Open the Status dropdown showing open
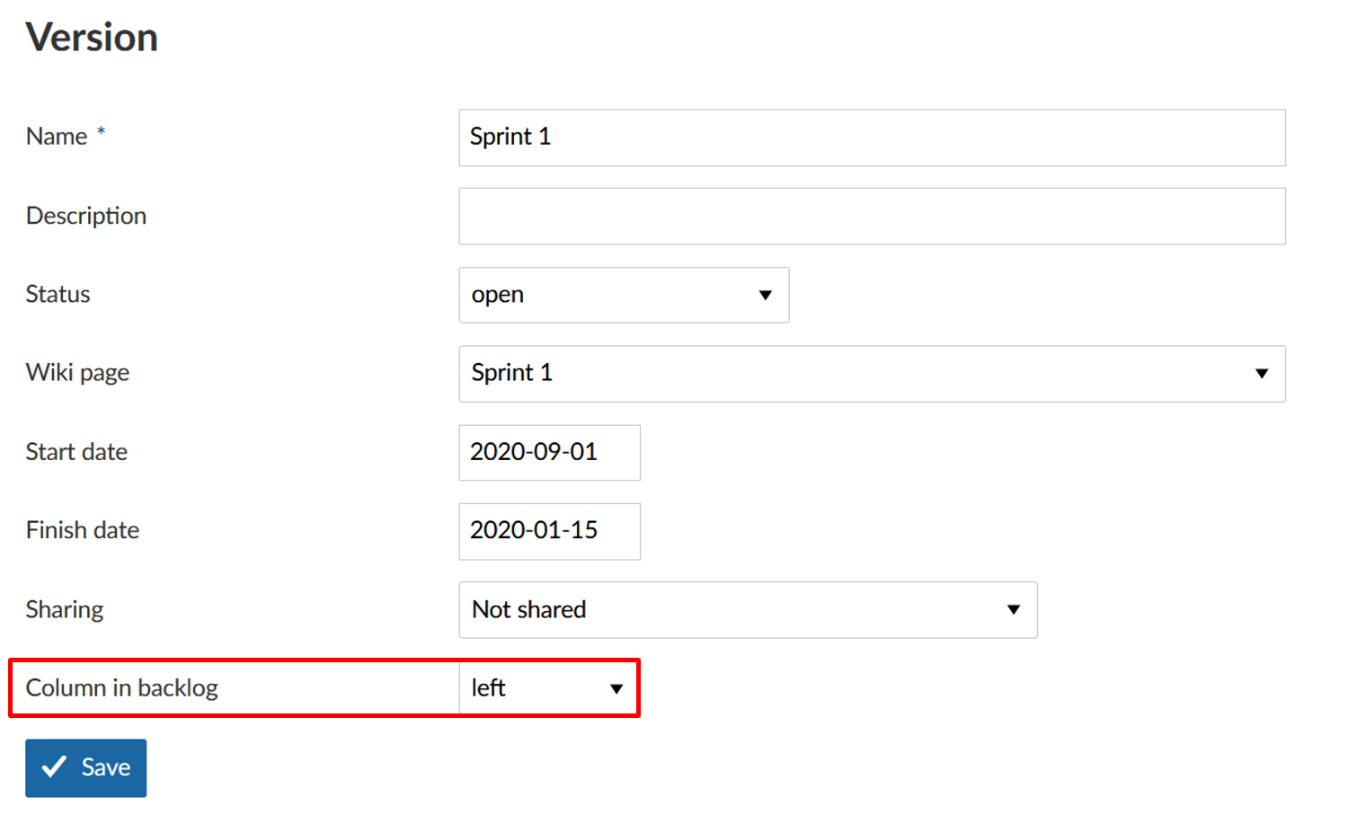 click(623, 295)
